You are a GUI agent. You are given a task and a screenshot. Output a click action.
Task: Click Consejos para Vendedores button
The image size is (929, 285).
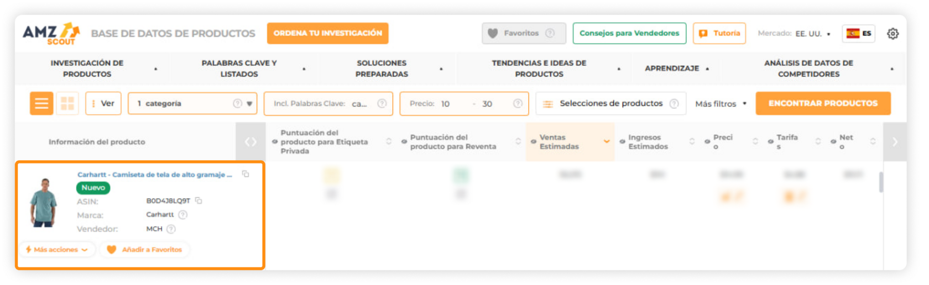point(629,33)
